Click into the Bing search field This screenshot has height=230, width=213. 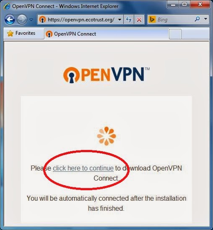[x=175, y=19]
